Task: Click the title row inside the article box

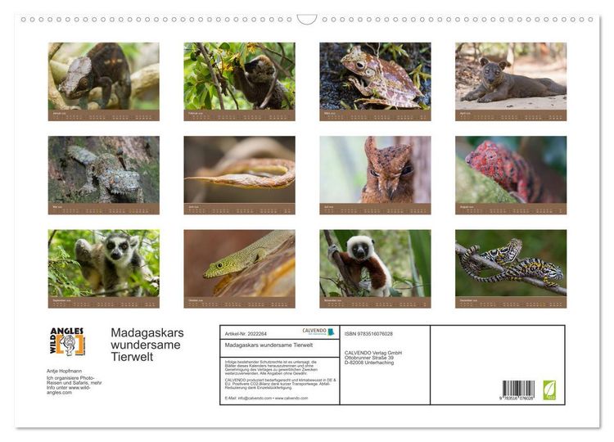Action: 280,348
